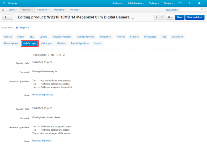
Task: Open the EN language dropdown
Action: click(x=181, y=3)
